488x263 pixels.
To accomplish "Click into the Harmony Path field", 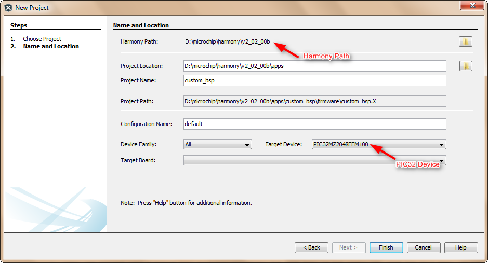I will (314, 42).
